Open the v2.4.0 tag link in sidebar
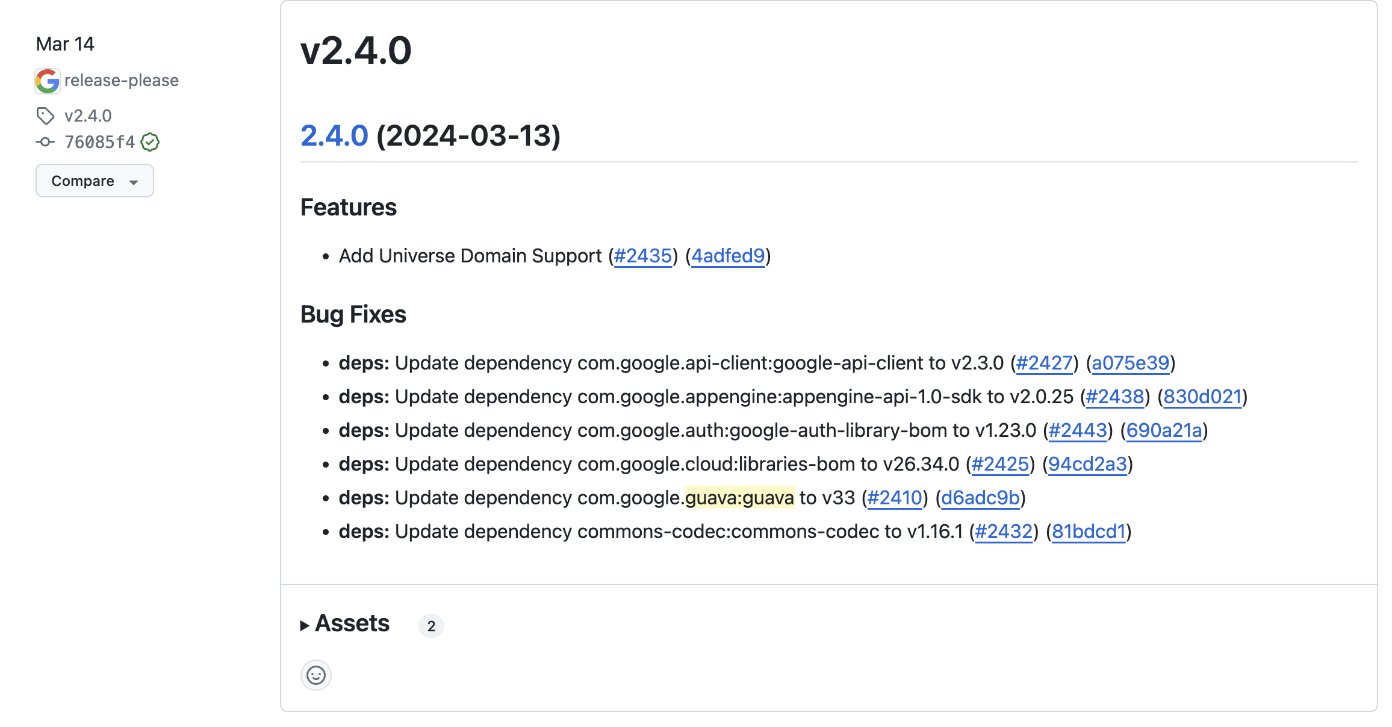This screenshot has height=727, width=1392. 88,116
